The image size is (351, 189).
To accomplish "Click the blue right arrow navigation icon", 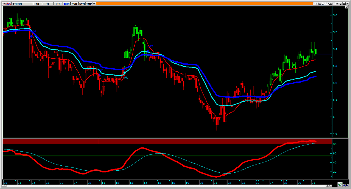I will tap(347, 185).
